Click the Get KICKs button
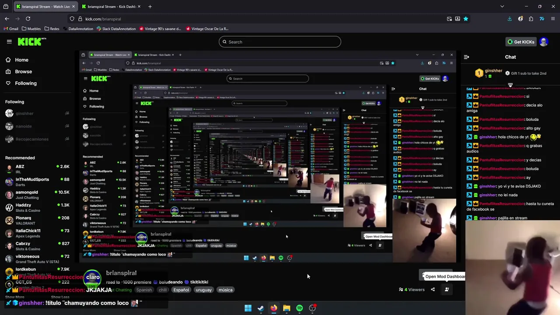The image size is (560, 315). (521, 42)
